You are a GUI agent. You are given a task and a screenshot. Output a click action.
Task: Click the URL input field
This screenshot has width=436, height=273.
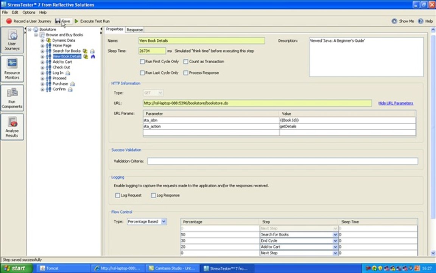tap(257, 103)
